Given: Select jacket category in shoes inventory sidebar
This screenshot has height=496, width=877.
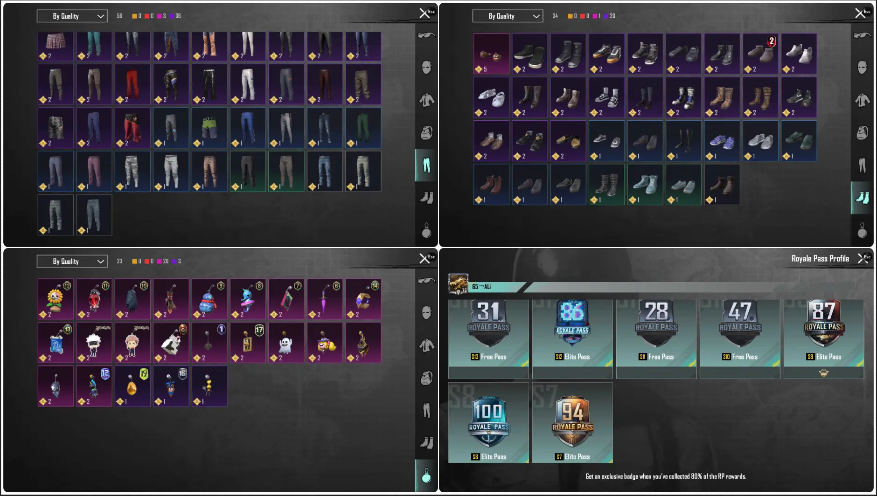Looking at the screenshot, I should pyautogui.click(x=862, y=100).
